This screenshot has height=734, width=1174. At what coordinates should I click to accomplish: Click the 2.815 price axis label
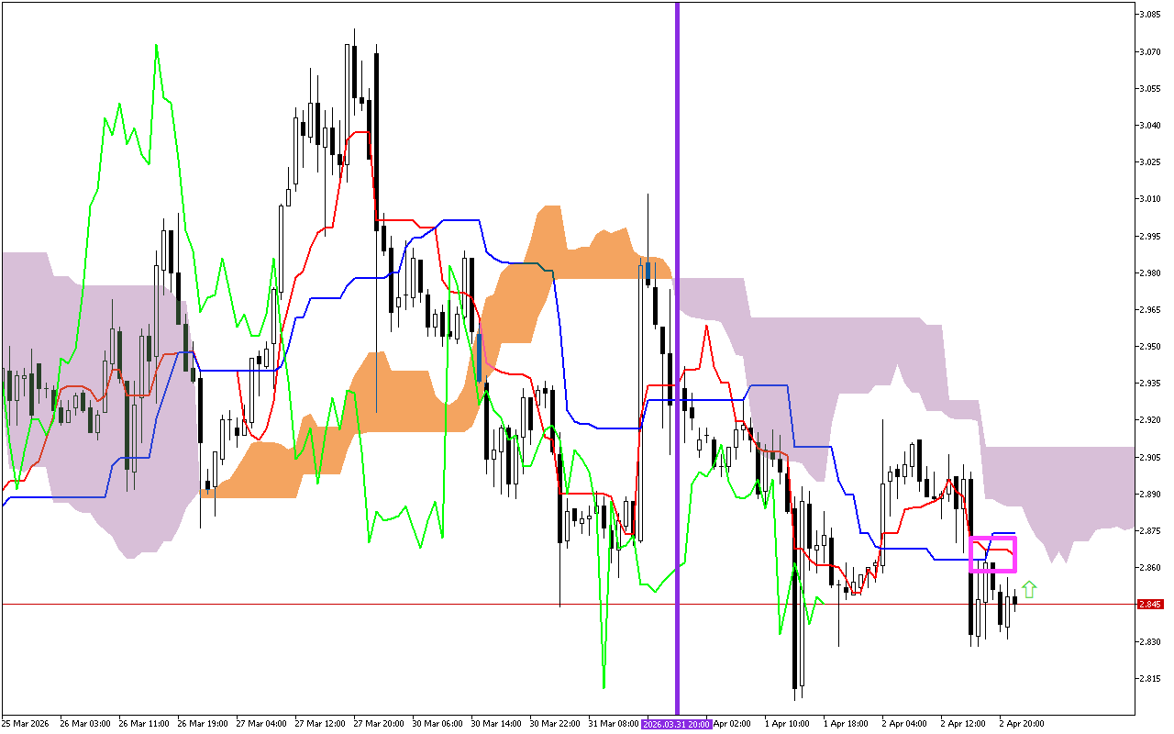coord(1150,679)
